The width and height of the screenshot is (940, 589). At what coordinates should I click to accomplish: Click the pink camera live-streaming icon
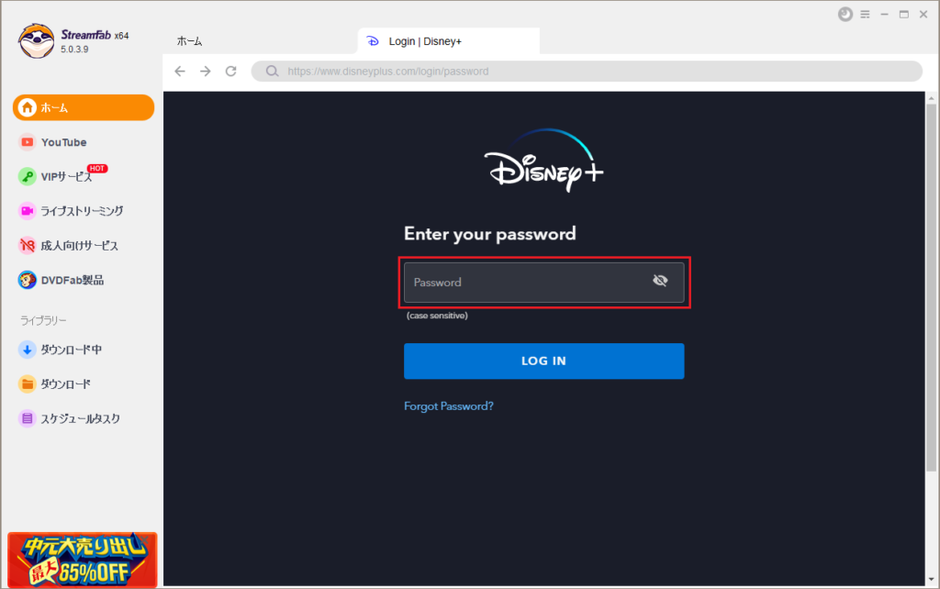tap(27, 211)
